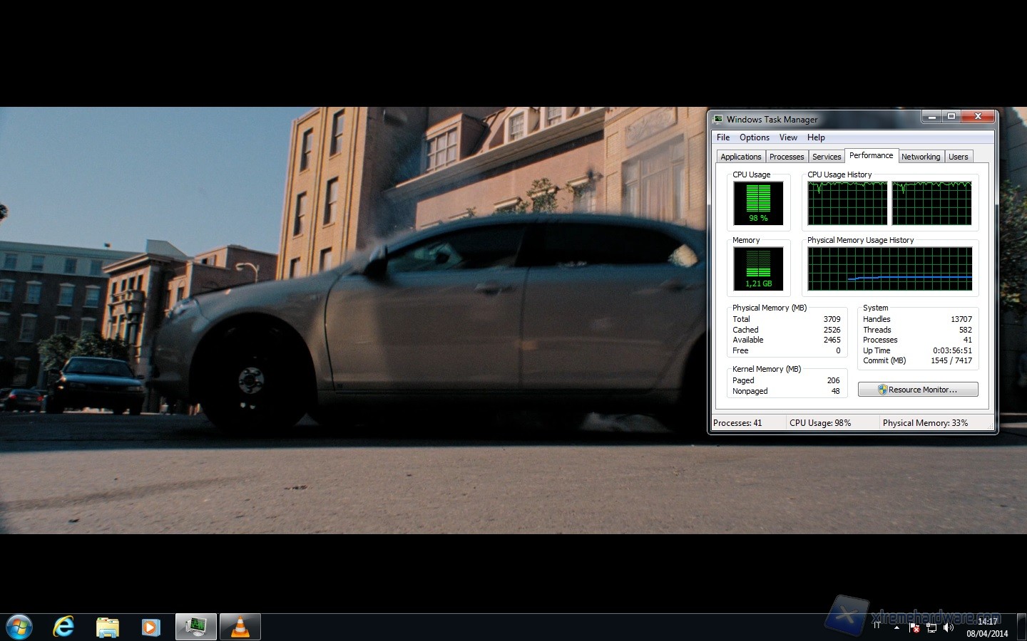1027x641 pixels.
Task: Open the Help menu in Task Manager
Action: click(816, 137)
